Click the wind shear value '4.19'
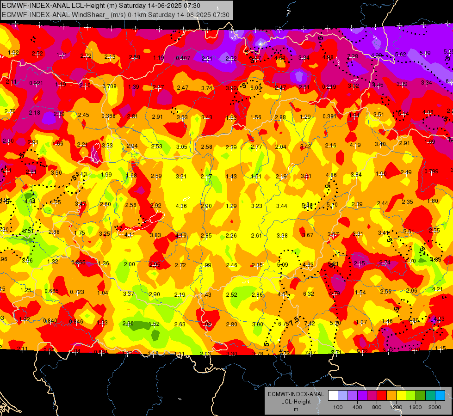 click(x=355, y=145)
